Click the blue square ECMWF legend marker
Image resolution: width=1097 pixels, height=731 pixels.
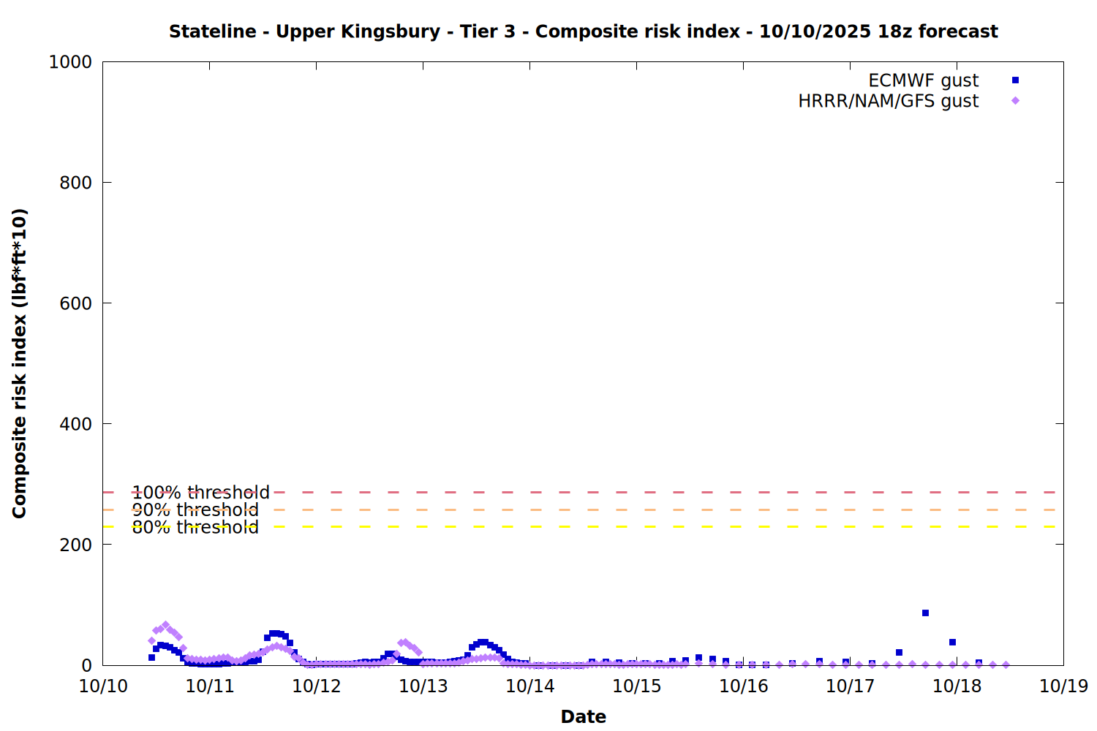[1015, 80]
